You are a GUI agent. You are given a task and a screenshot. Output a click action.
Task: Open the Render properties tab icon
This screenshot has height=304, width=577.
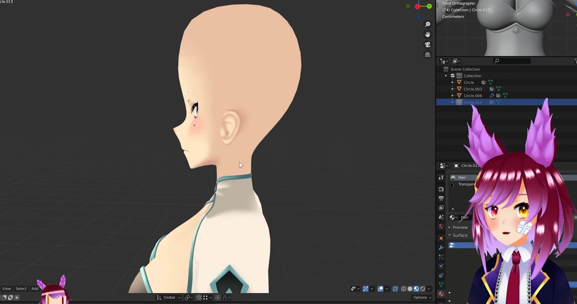tap(441, 189)
